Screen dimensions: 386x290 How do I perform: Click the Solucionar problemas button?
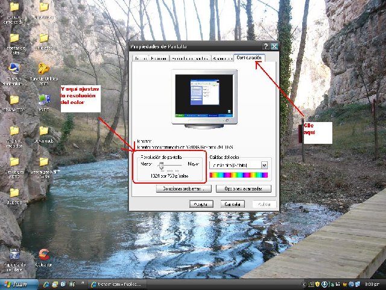click(183, 188)
